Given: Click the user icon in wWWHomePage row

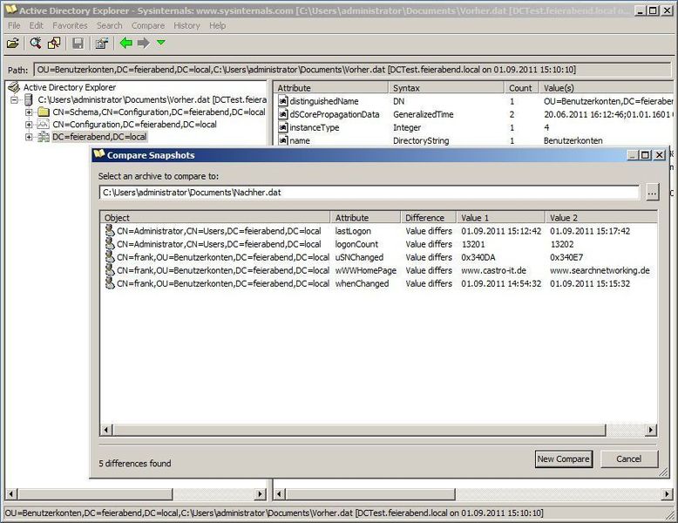Looking at the screenshot, I should point(110,270).
